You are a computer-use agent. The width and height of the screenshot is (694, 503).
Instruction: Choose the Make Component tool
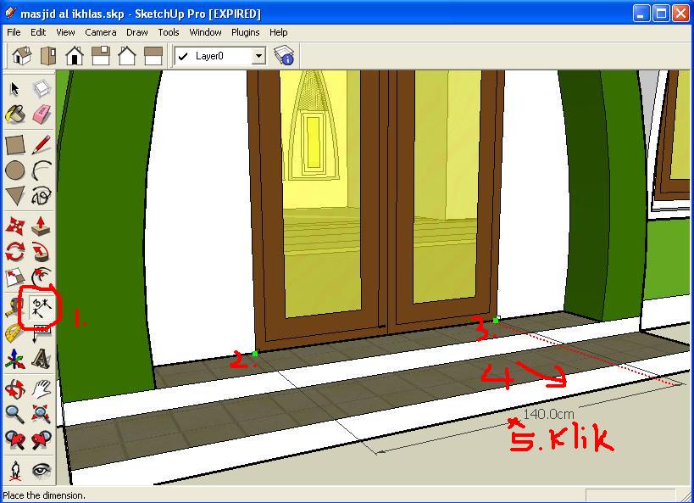pos(42,88)
